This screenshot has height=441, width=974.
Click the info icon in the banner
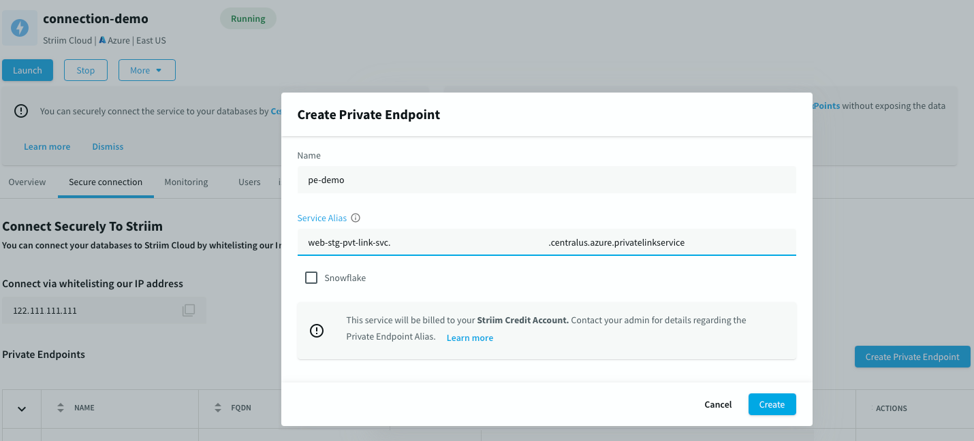pos(20,110)
